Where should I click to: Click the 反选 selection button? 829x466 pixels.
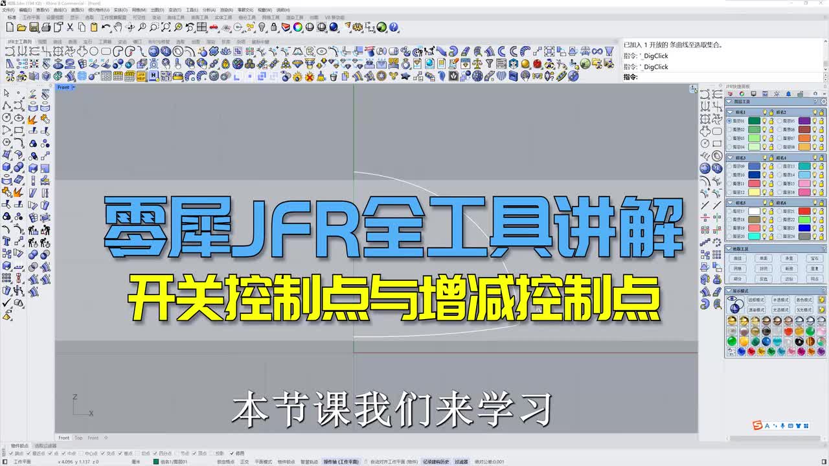coord(763,279)
